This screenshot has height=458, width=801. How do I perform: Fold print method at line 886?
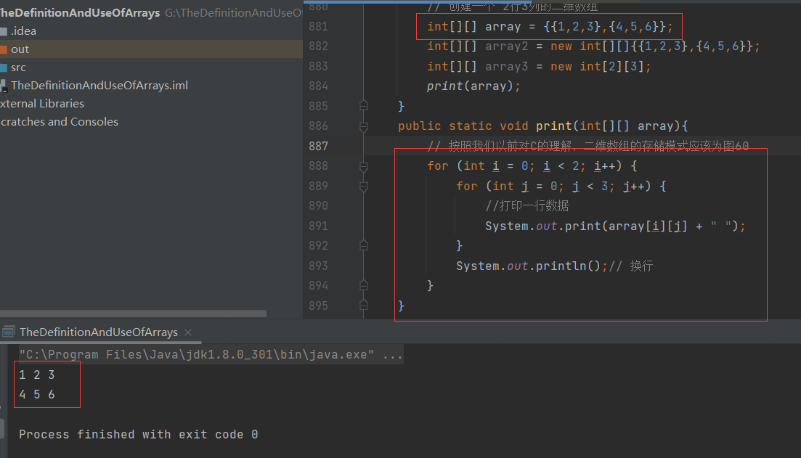(364, 126)
